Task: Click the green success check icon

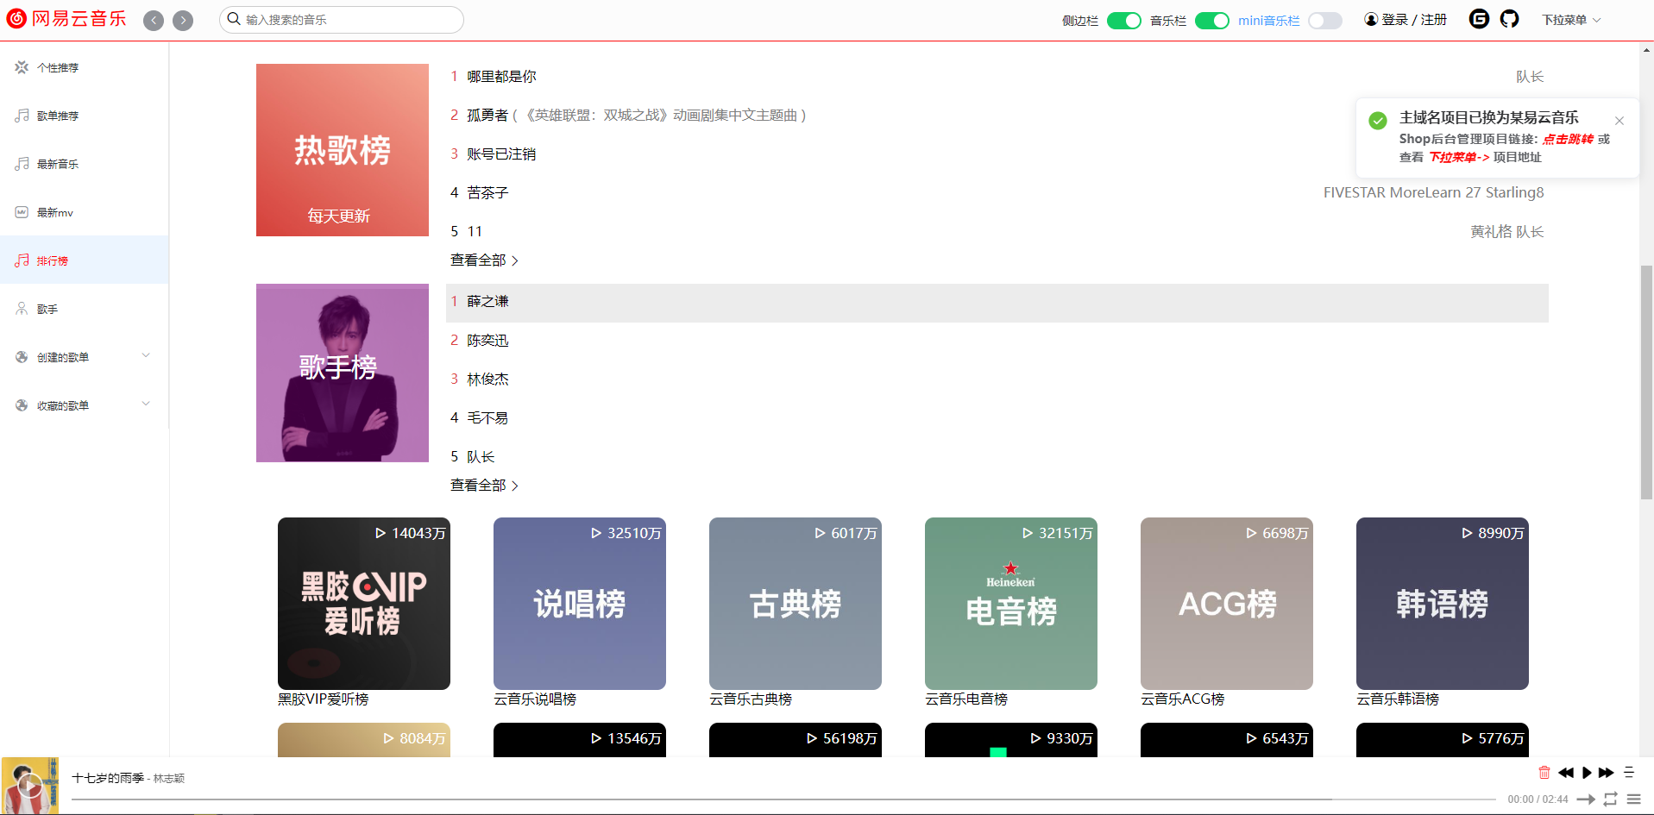Action: coord(1378,121)
